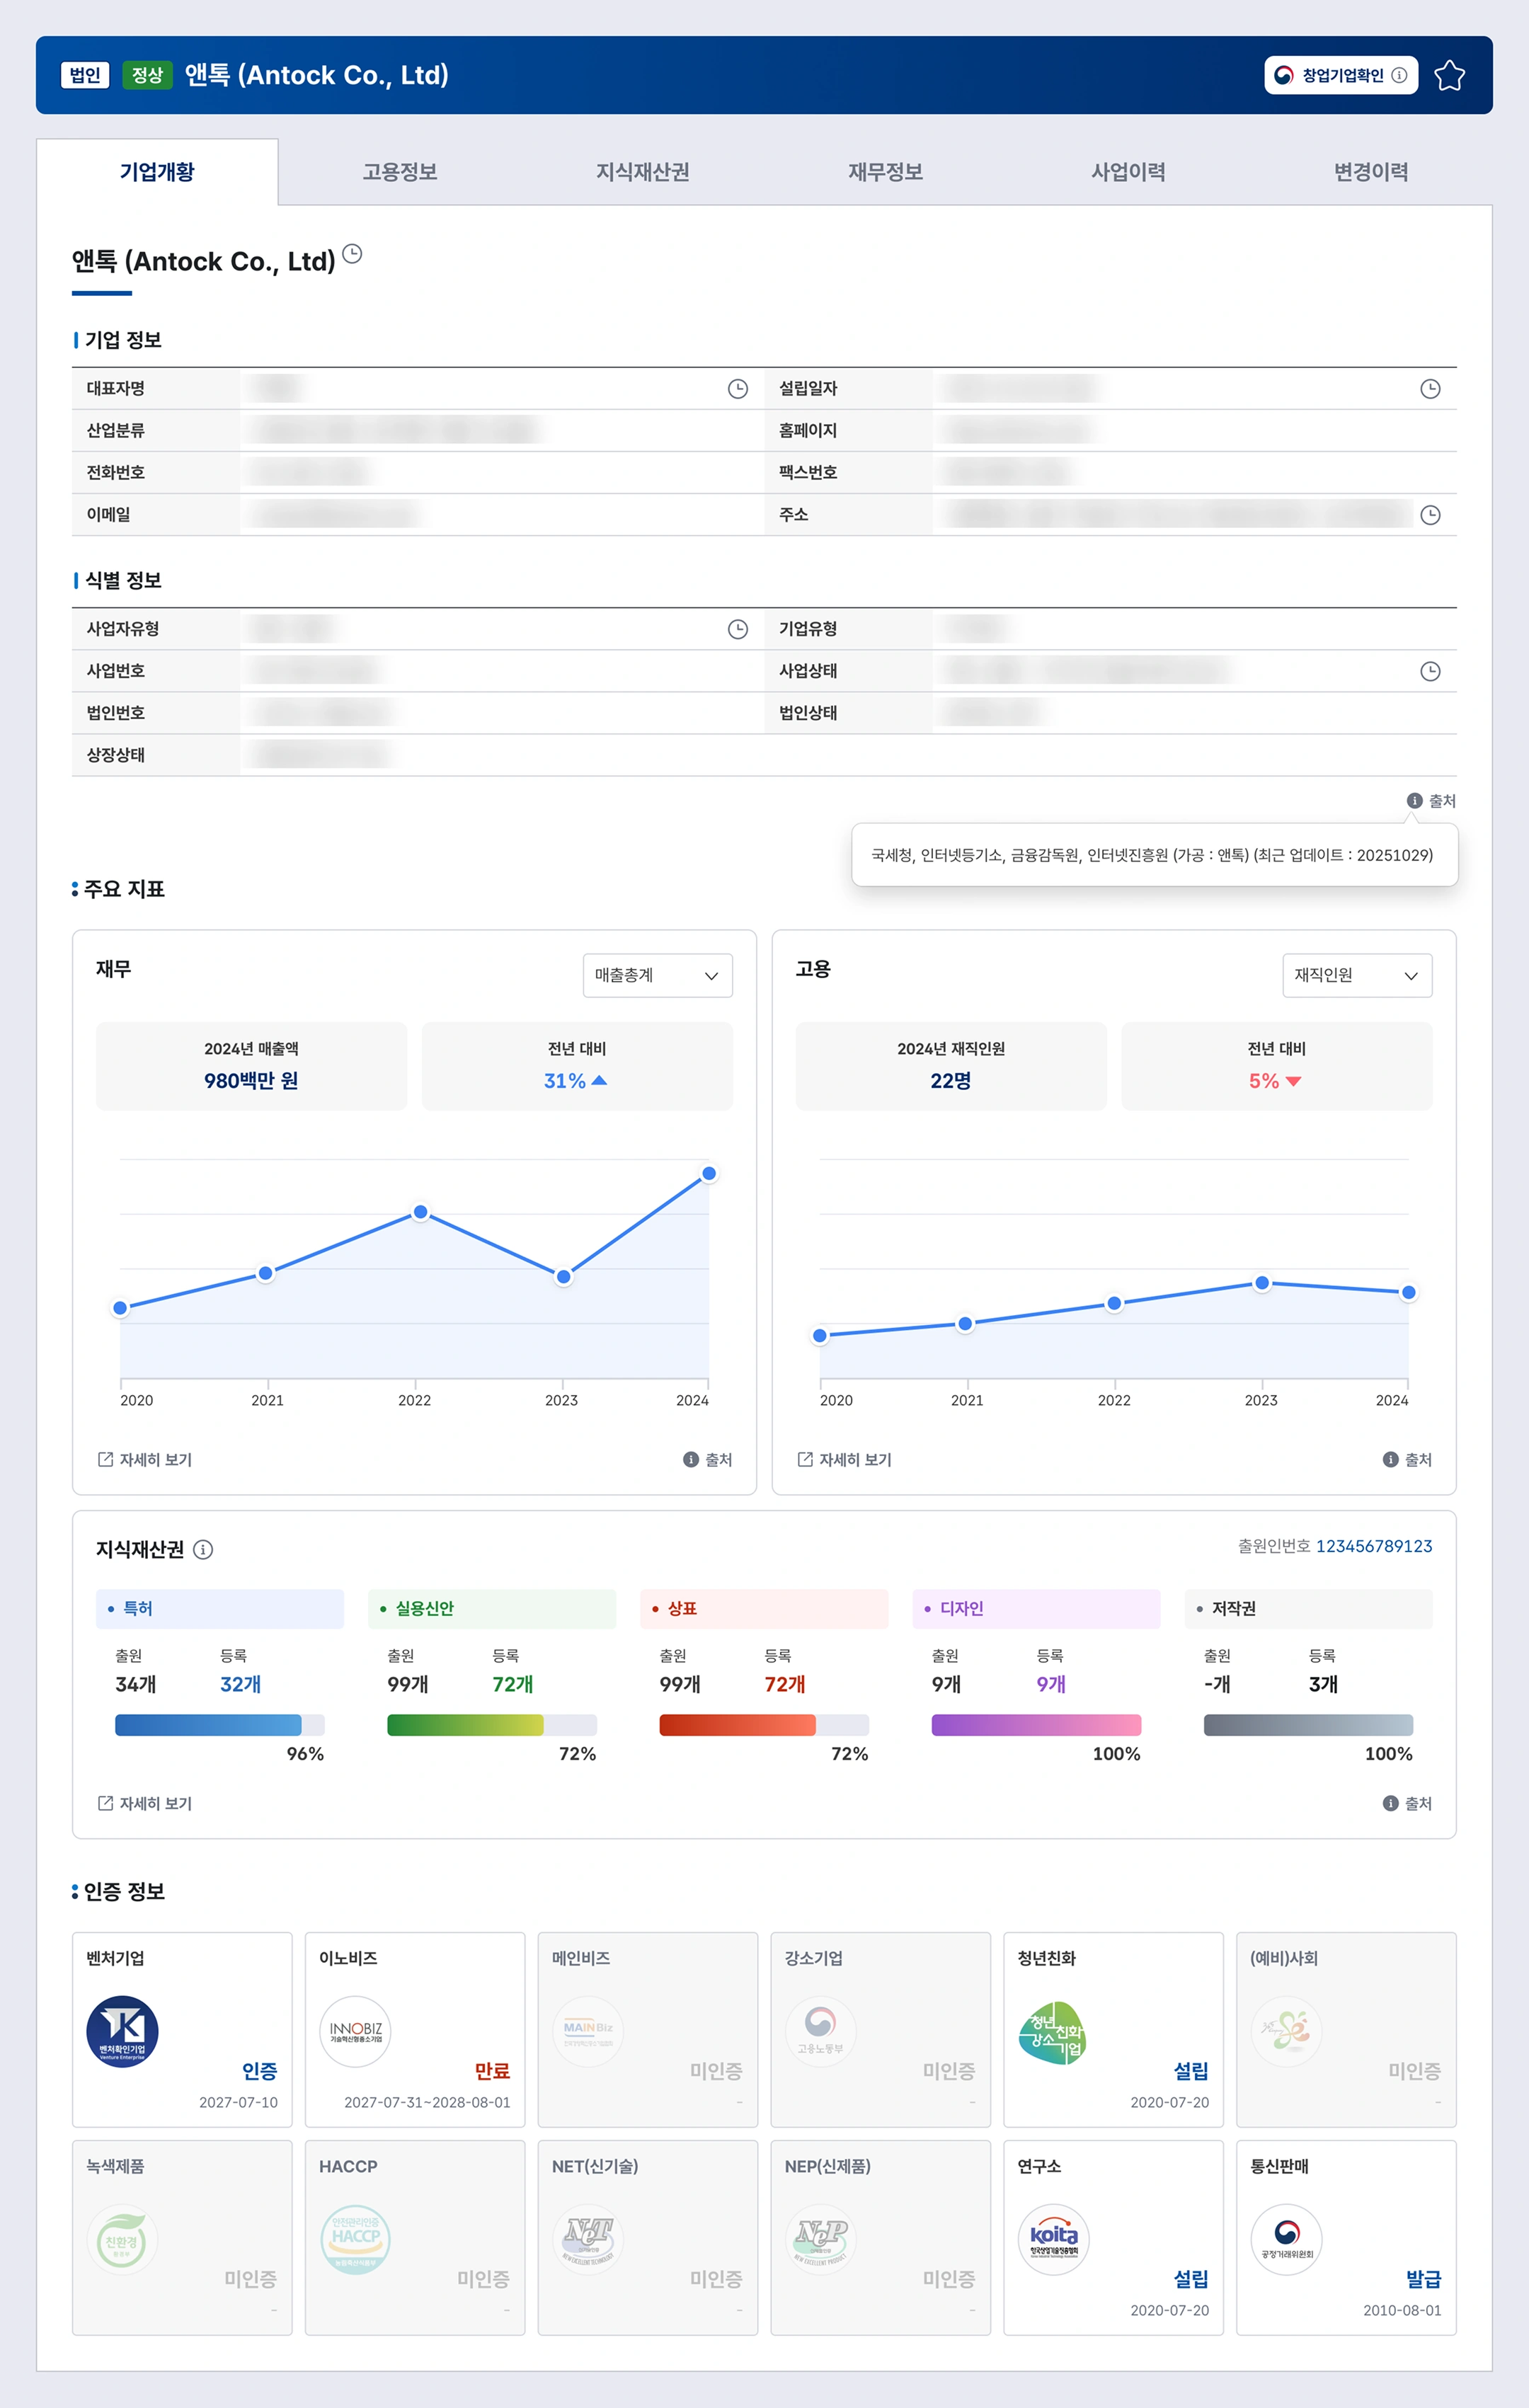Click the 980백만 원 revenue value

click(x=251, y=1081)
